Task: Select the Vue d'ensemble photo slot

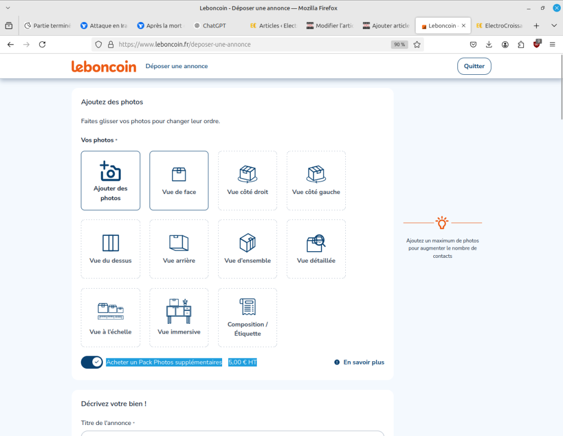Action: 247,249
